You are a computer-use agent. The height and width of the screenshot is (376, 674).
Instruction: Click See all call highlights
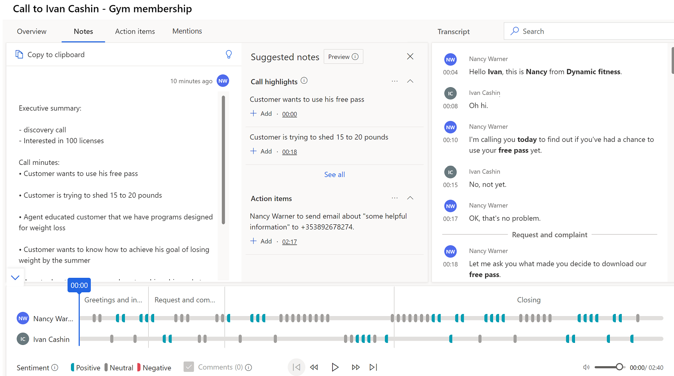click(x=335, y=174)
